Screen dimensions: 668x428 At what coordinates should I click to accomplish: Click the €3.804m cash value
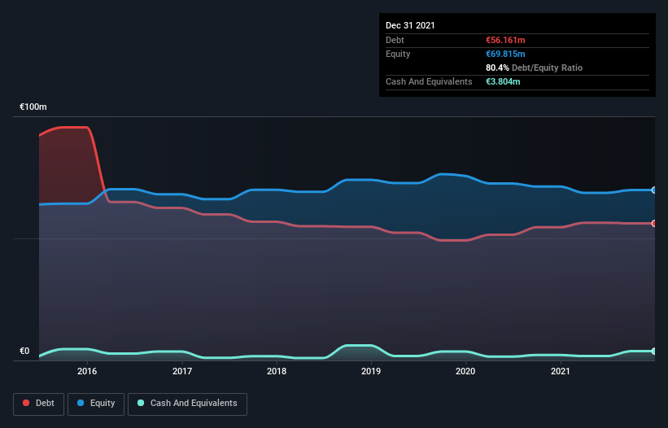pos(503,81)
